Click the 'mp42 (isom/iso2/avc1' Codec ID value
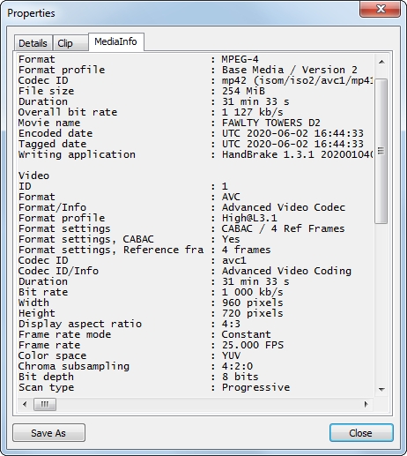Viewport: 407px width, 456px height. click(x=297, y=80)
